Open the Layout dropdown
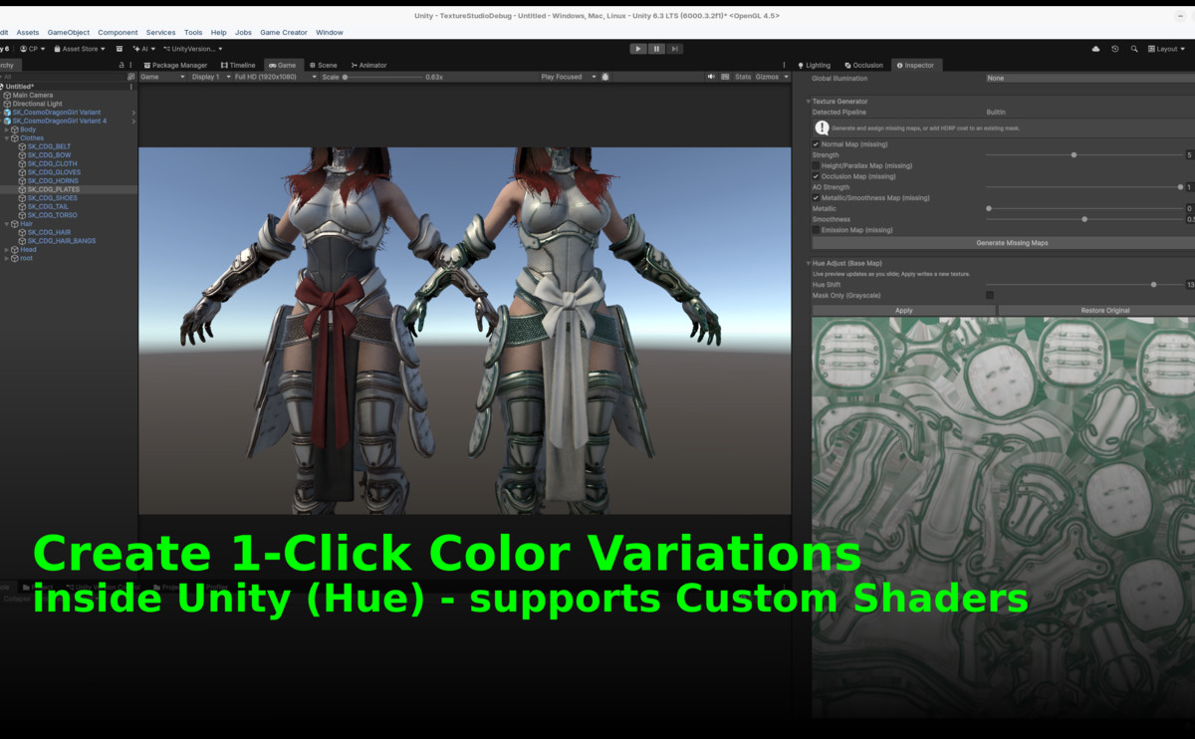 1168,48
